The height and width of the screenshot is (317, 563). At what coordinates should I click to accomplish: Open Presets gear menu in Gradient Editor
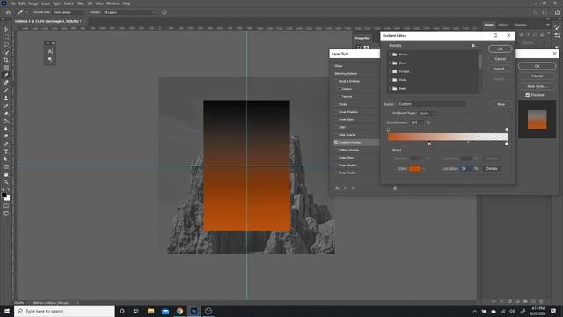(473, 45)
